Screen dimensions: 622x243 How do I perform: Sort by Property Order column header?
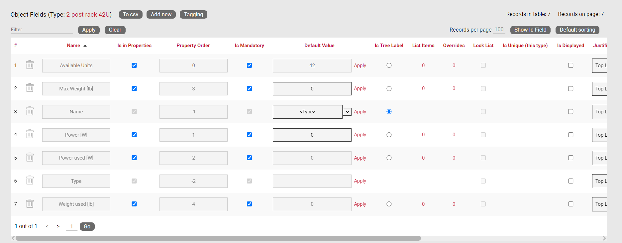pos(193,46)
